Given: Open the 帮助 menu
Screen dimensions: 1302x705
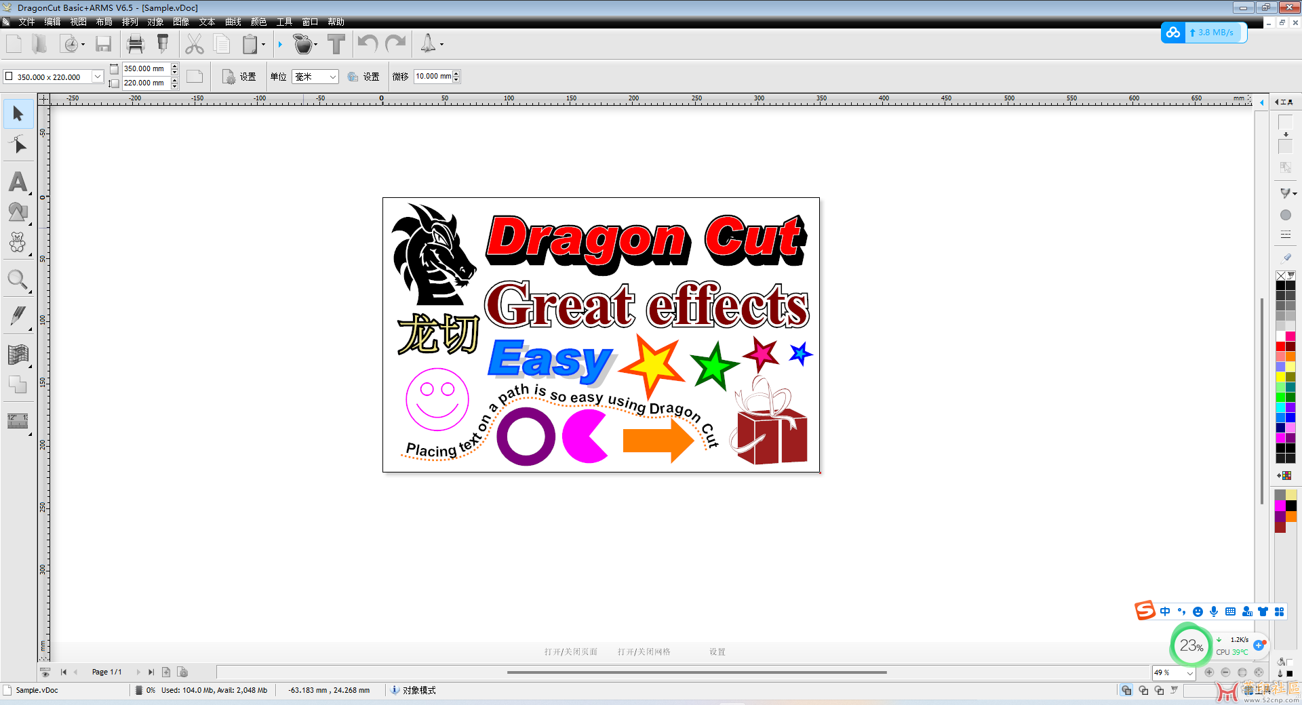Looking at the screenshot, I should pos(336,22).
